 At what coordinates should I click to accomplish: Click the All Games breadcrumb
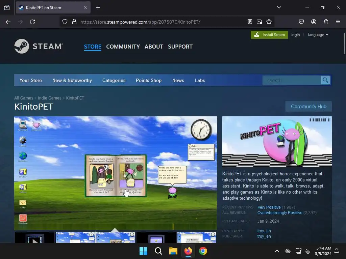coord(24,98)
